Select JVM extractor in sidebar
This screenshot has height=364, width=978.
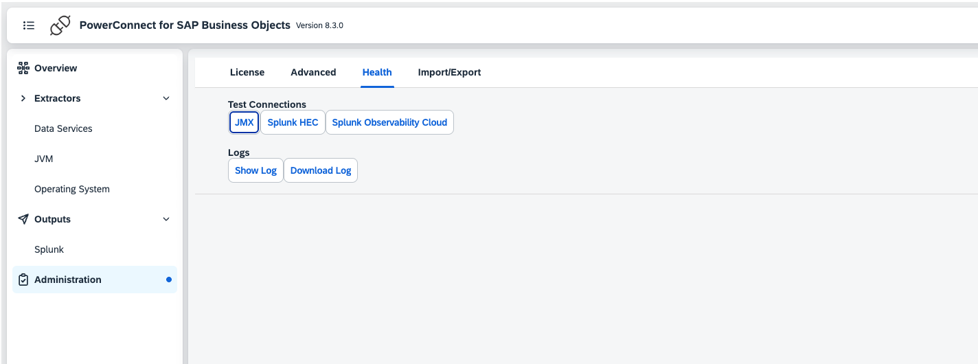[44, 159]
